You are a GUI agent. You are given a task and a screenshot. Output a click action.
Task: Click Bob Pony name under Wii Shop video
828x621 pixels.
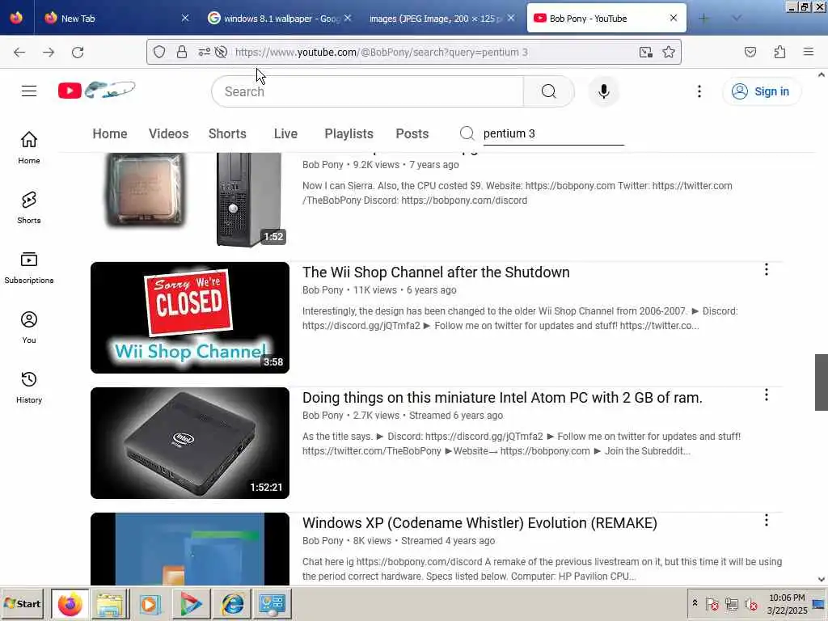[x=323, y=290]
